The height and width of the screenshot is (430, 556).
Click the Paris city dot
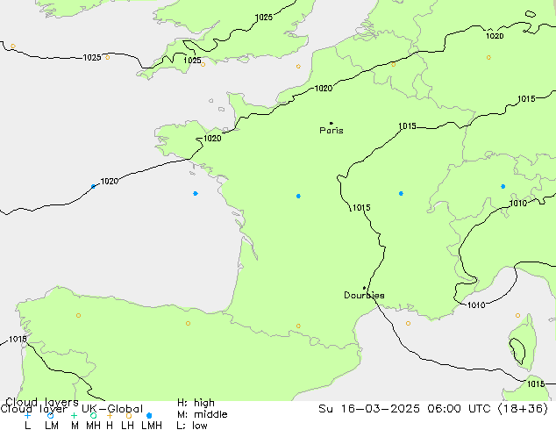tap(331, 123)
